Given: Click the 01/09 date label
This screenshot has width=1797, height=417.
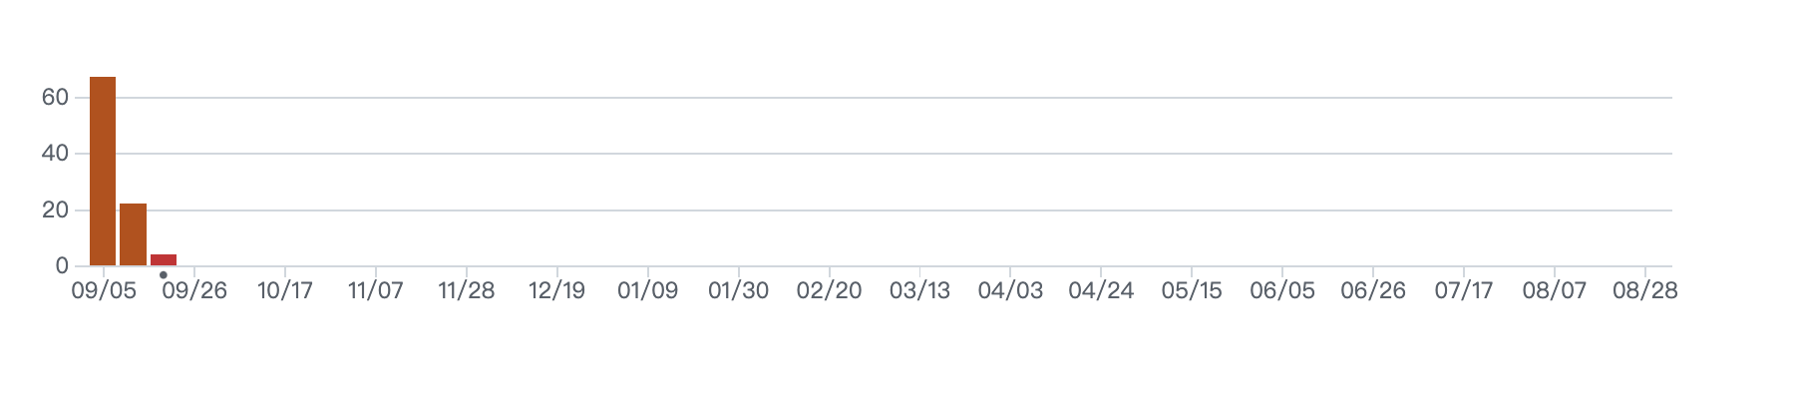Looking at the screenshot, I should pos(647,290).
